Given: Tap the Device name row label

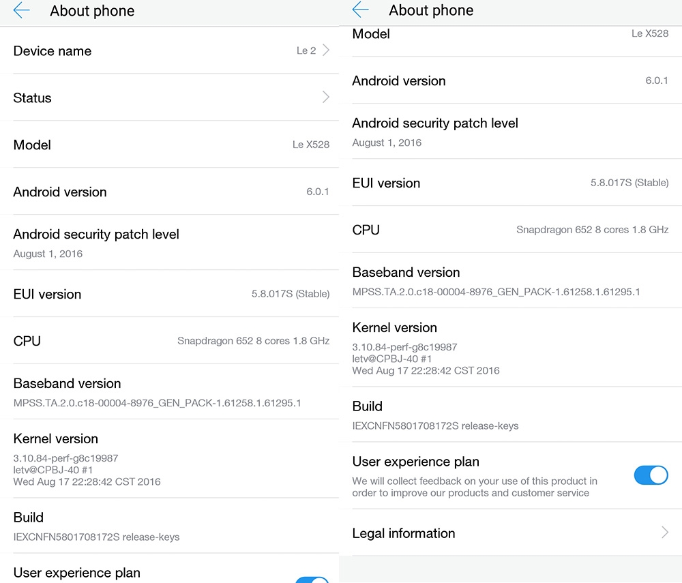Looking at the screenshot, I should pos(53,51).
